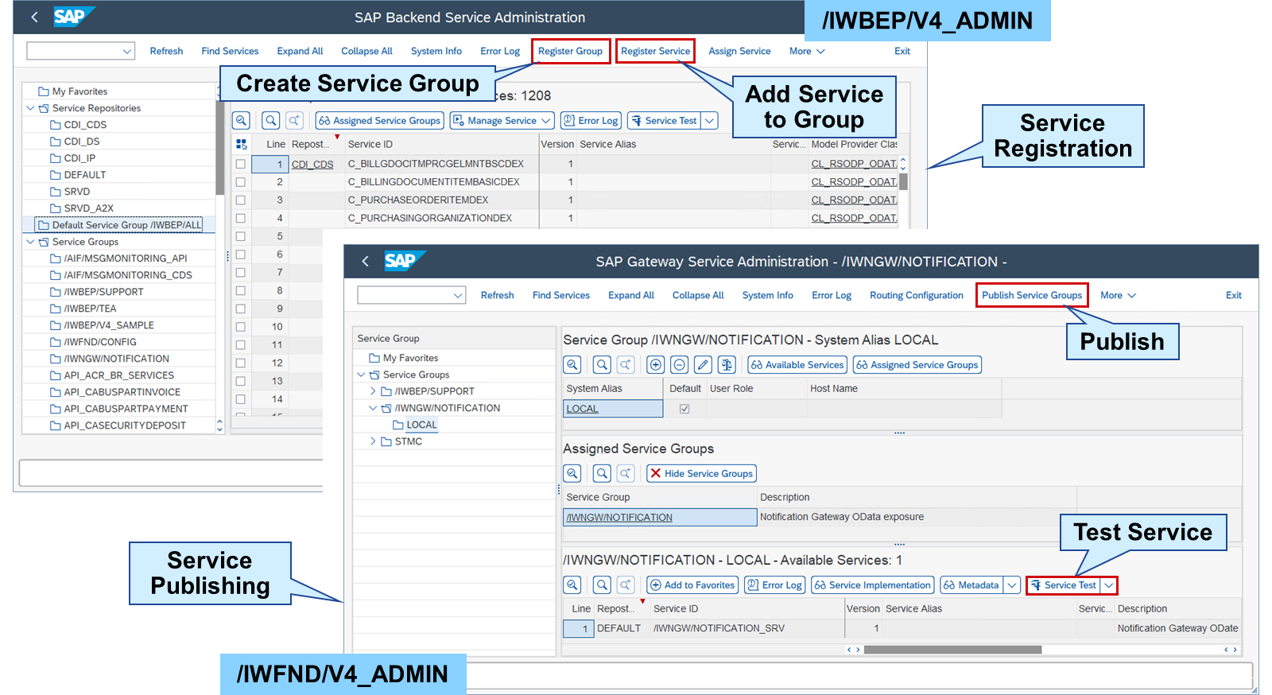
Task: Click Details icon in Available Services toolbar
Action: coord(572,584)
